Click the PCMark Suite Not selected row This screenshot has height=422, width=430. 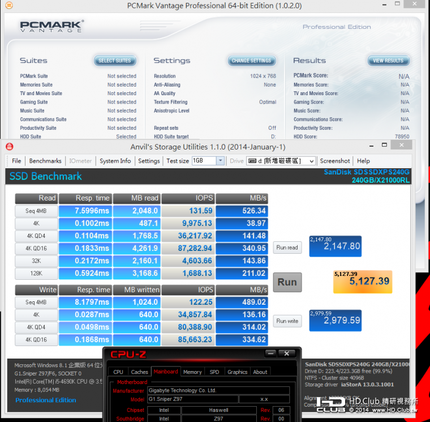pyautogui.click(x=78, y=76)
